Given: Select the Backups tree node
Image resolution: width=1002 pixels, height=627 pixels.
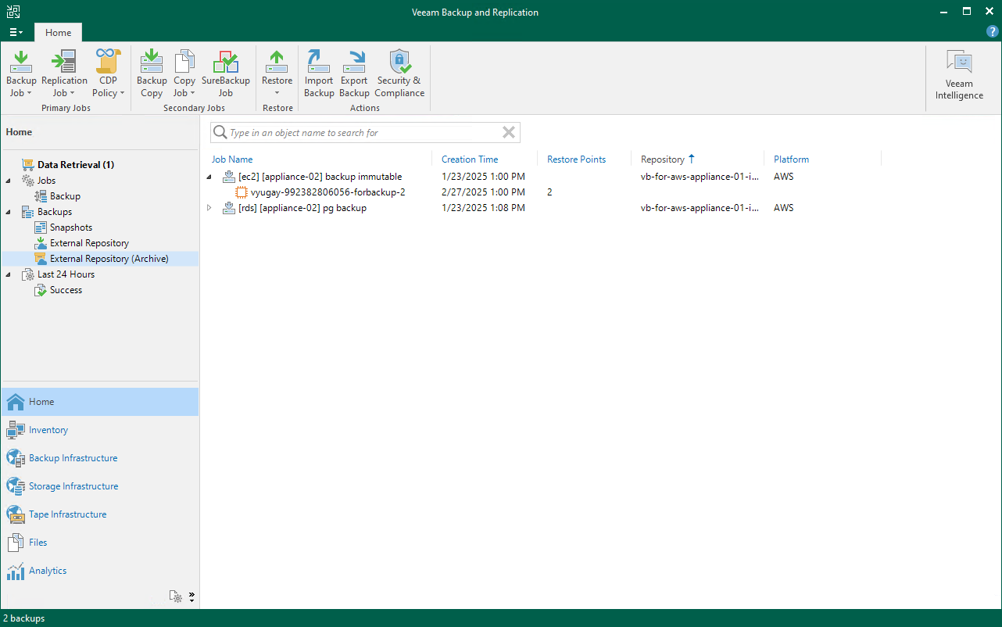Looking at the screenshot, I should pos(55,212).
